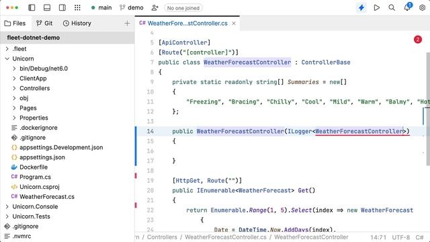
Task: Click the red error count badge
Action: [418, 40]
